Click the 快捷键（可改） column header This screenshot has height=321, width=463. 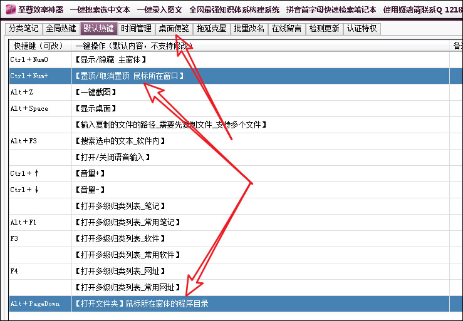coord(39,46)
